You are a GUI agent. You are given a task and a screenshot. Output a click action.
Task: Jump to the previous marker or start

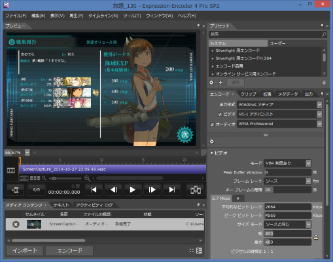click(x=94, y=190)
